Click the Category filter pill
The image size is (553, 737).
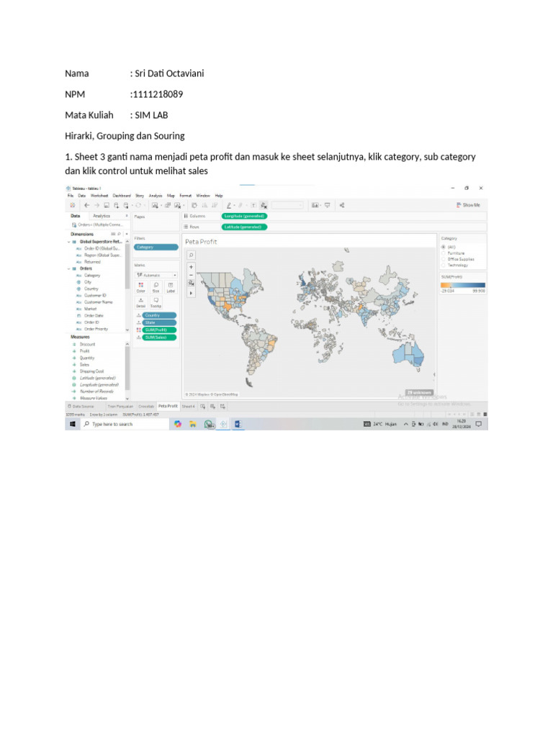(156, 248)
